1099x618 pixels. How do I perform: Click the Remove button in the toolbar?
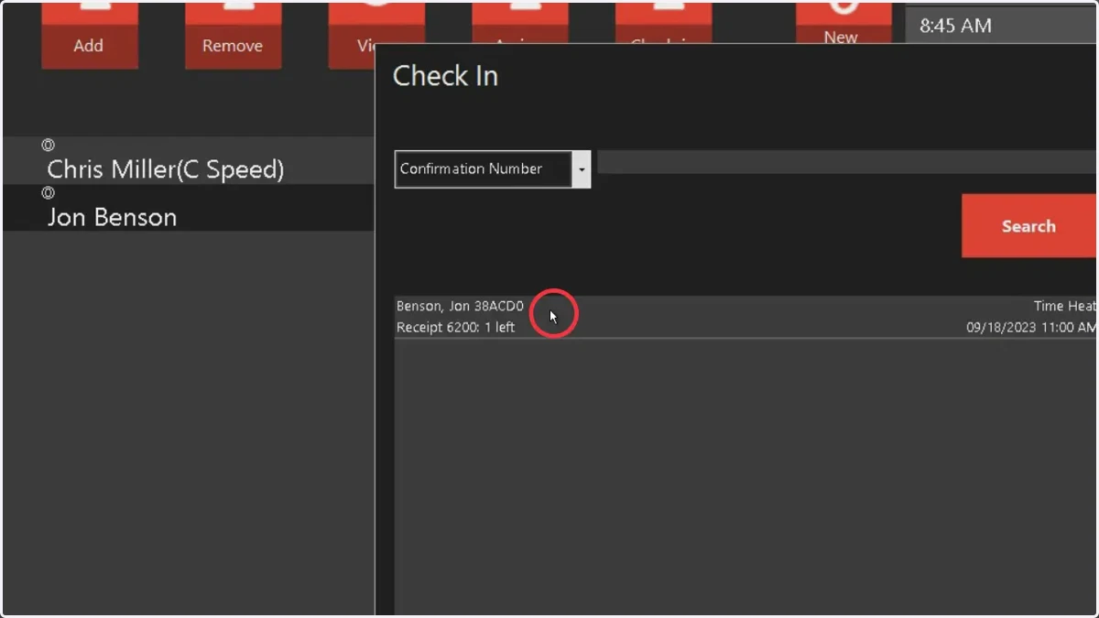click(x=233, y=35)
